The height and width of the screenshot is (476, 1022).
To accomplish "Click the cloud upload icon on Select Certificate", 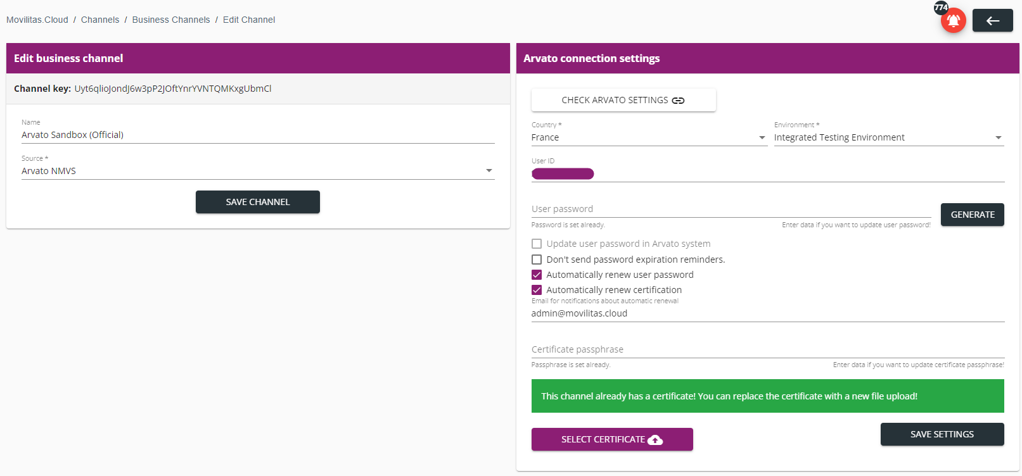I will (x=655, y=440).
